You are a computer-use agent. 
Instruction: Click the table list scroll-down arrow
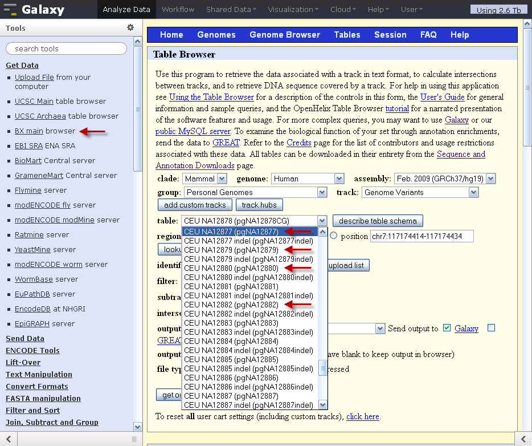coord(322,405)
